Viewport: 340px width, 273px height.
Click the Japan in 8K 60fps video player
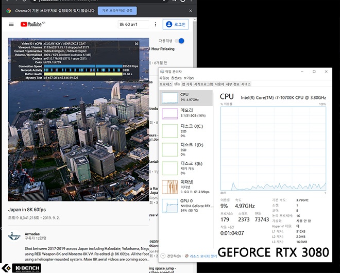point(78,120)
